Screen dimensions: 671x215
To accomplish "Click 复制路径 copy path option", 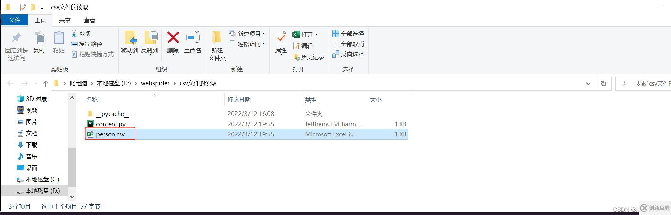I will click(x=87, y=44).
